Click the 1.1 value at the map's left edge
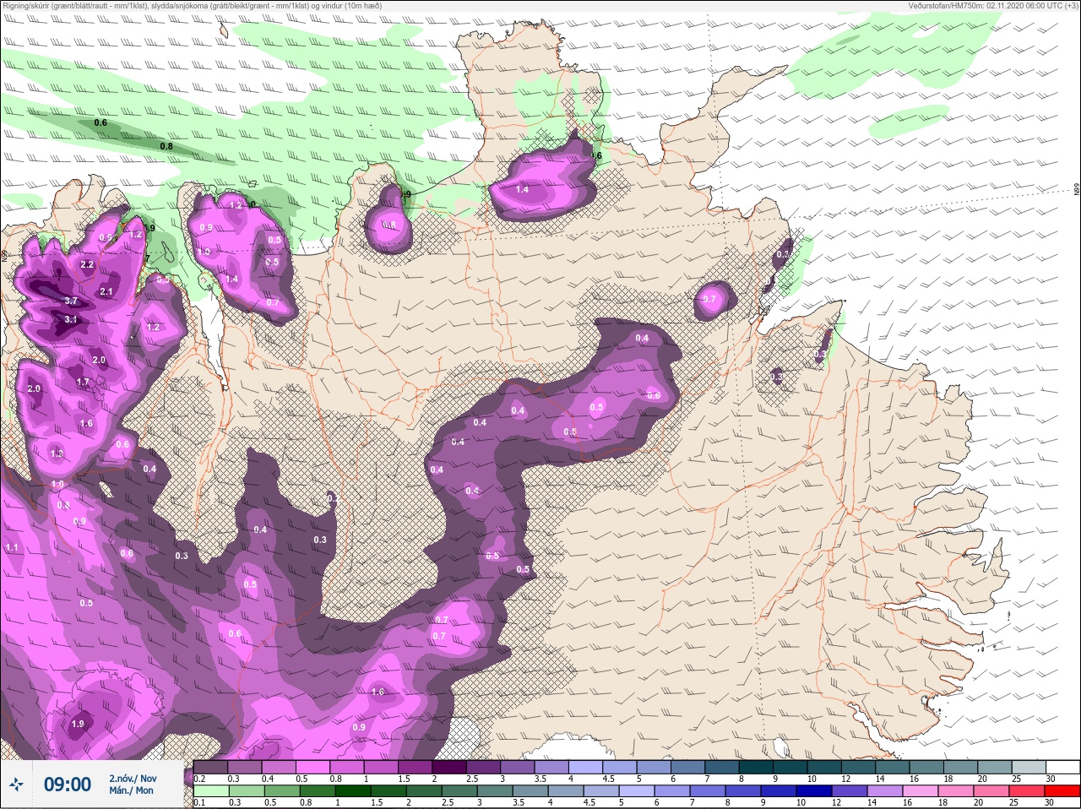 click(x=12, y=548)
